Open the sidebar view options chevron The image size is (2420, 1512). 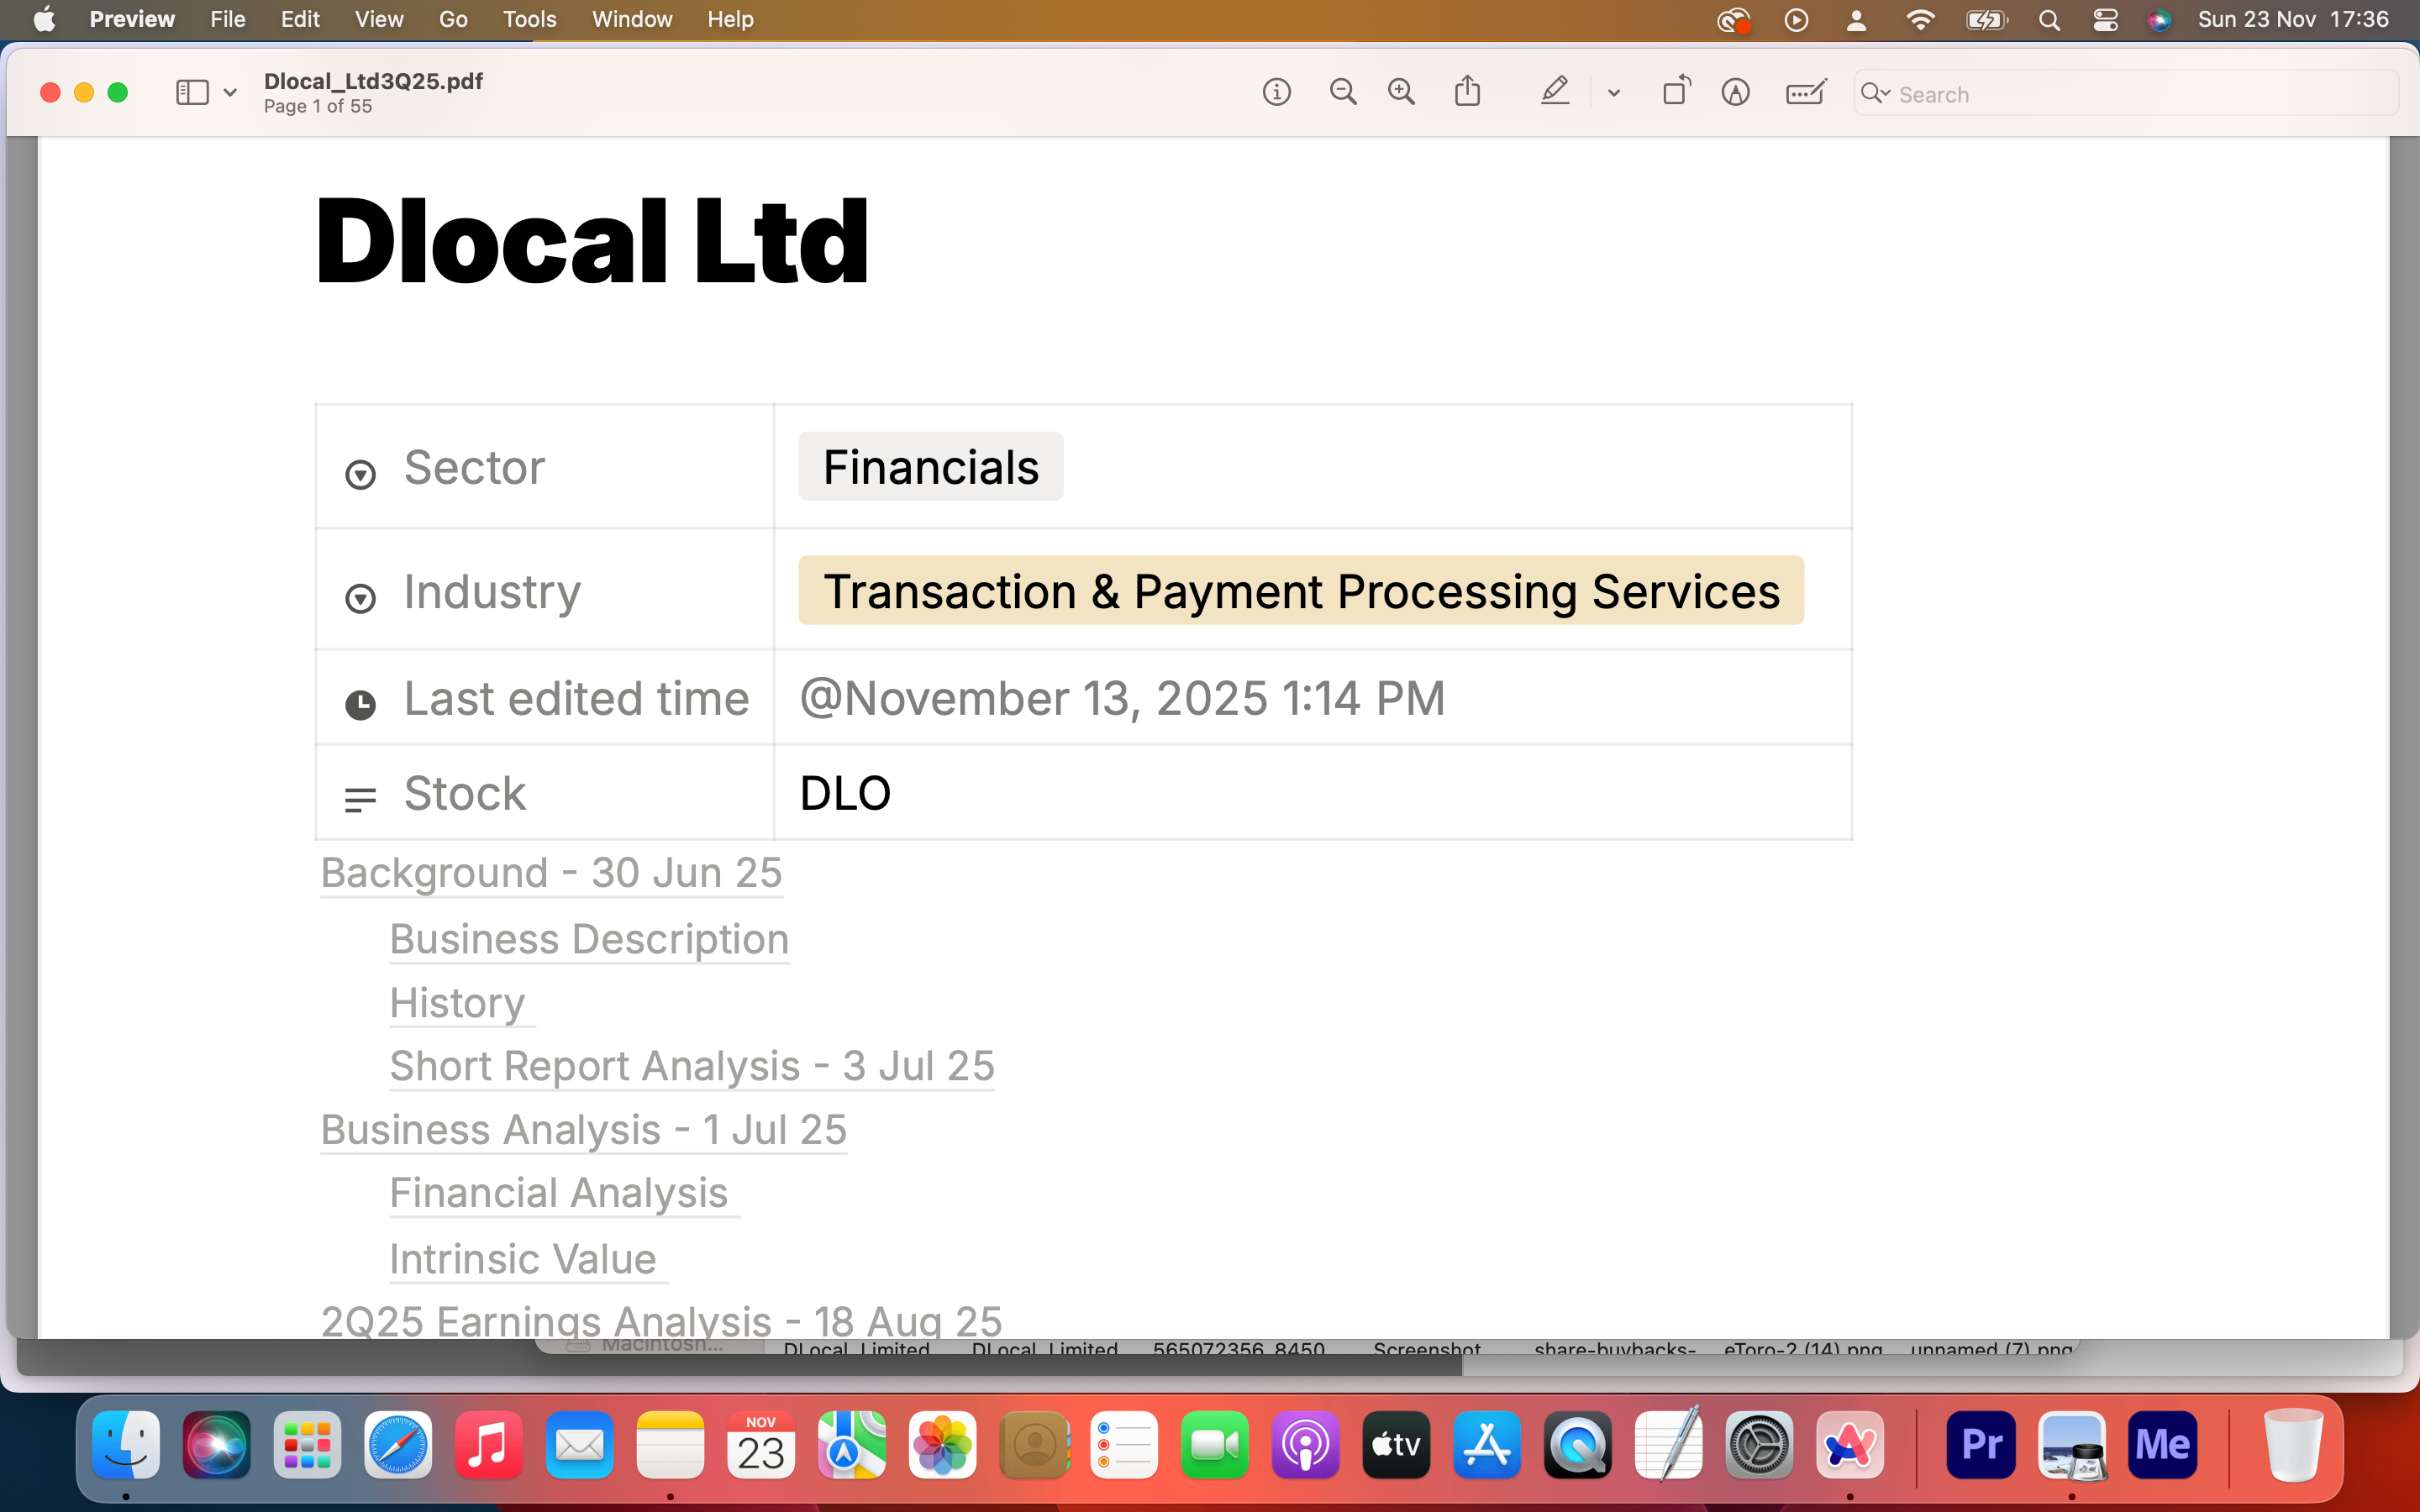[x=230, y=93]
